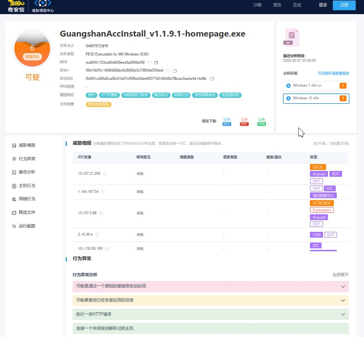The width and height of the screenshot is (364, 337).
Task: Download the report in DOC format
Action: pyautogui.click(x=227, y=122)
